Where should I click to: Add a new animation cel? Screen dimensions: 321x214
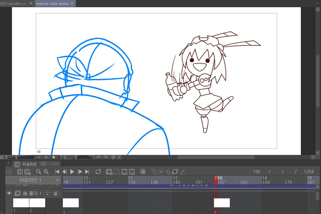pyautogui.click(x=109, y=172)
